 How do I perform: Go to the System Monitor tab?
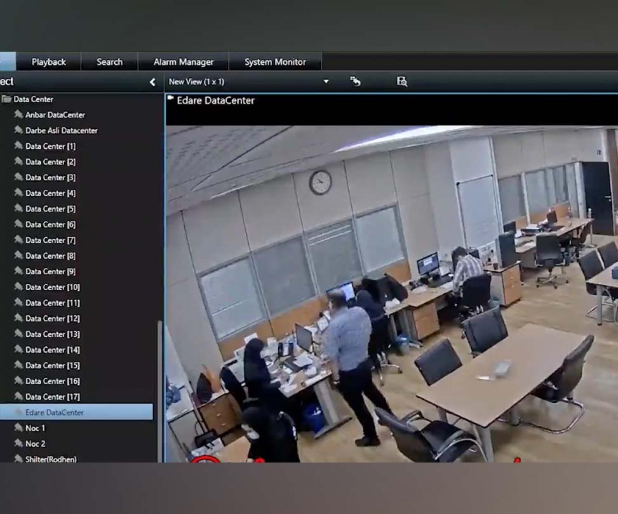click(x=275, y=62)
